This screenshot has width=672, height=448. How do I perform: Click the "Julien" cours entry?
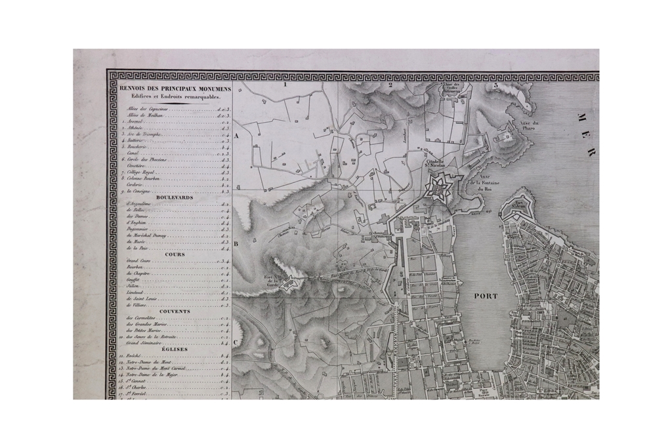(178, 286)
